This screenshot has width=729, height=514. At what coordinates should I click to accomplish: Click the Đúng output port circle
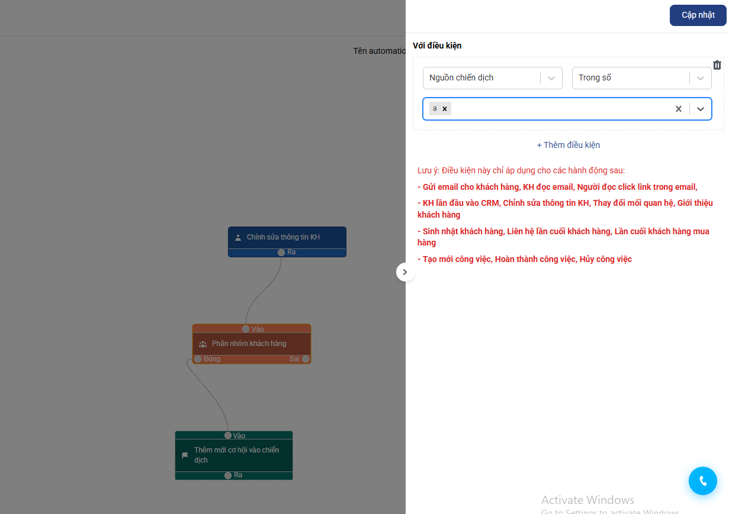[198, 359]
